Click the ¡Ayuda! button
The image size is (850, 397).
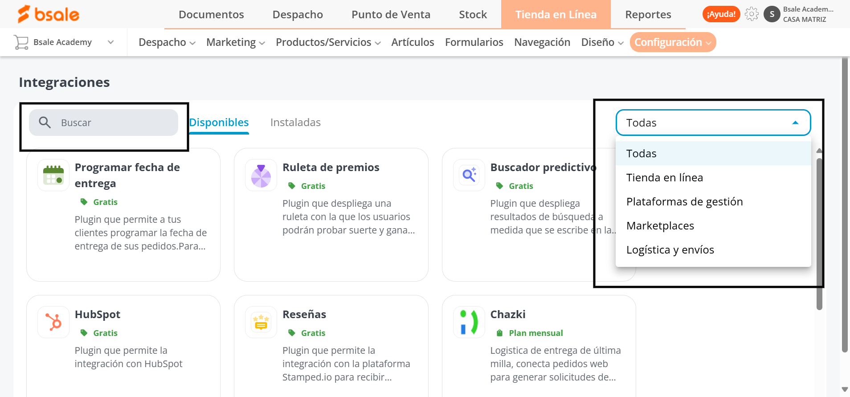pos(721,14)
